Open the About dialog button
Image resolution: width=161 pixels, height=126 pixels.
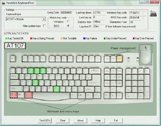80,120
